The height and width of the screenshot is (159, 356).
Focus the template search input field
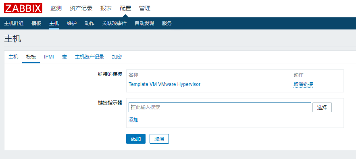click(x=220, y=107)
